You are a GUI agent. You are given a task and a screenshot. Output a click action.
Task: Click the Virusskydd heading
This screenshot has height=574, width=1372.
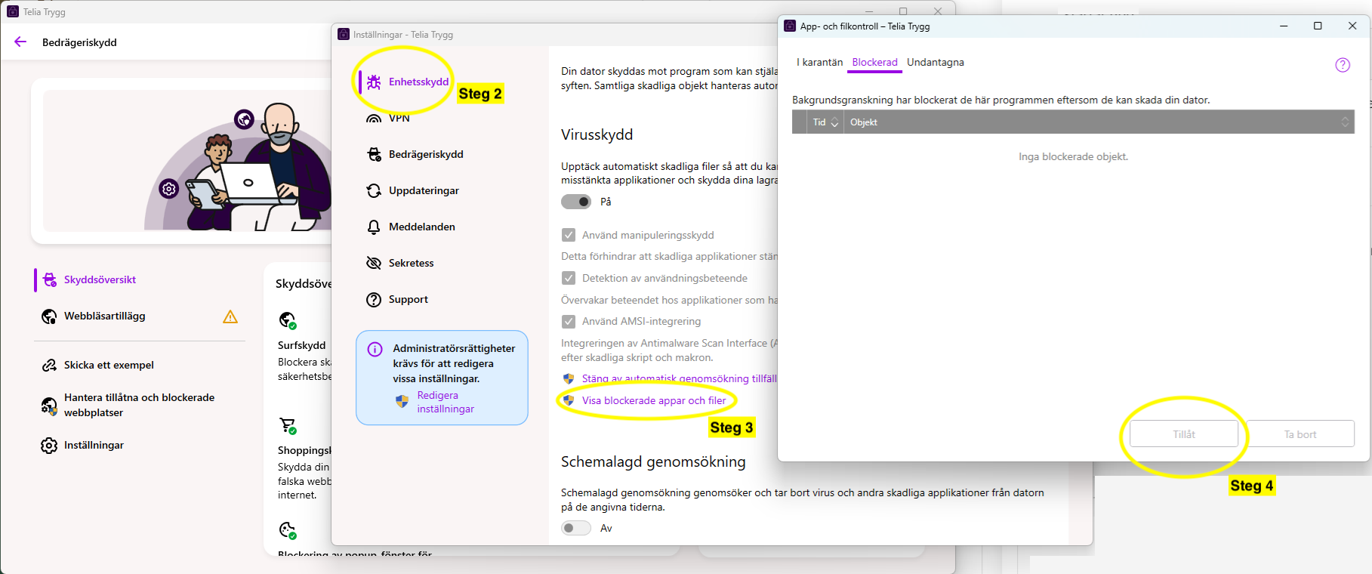pyautogui.click(x=597, y=134)
